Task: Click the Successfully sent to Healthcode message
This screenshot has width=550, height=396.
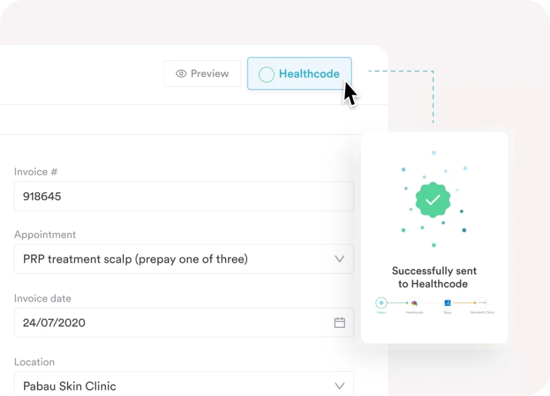Action: tap(434, 277)
